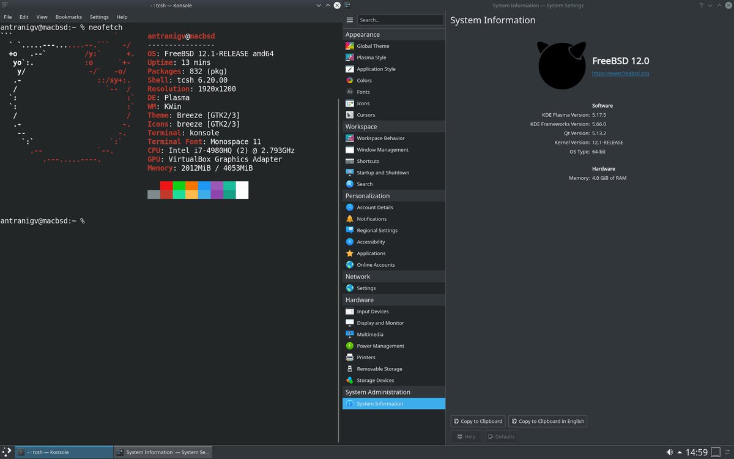The height and width of the screenshot is (459, 734).
Task: Click the Help button in System Settings
Action: coord(465,436)
